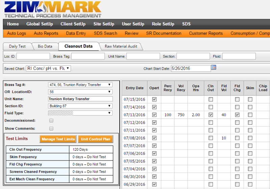Expand the OR LocationID dropdown
The width and height of the screenshot is (270, 189).
80,92
